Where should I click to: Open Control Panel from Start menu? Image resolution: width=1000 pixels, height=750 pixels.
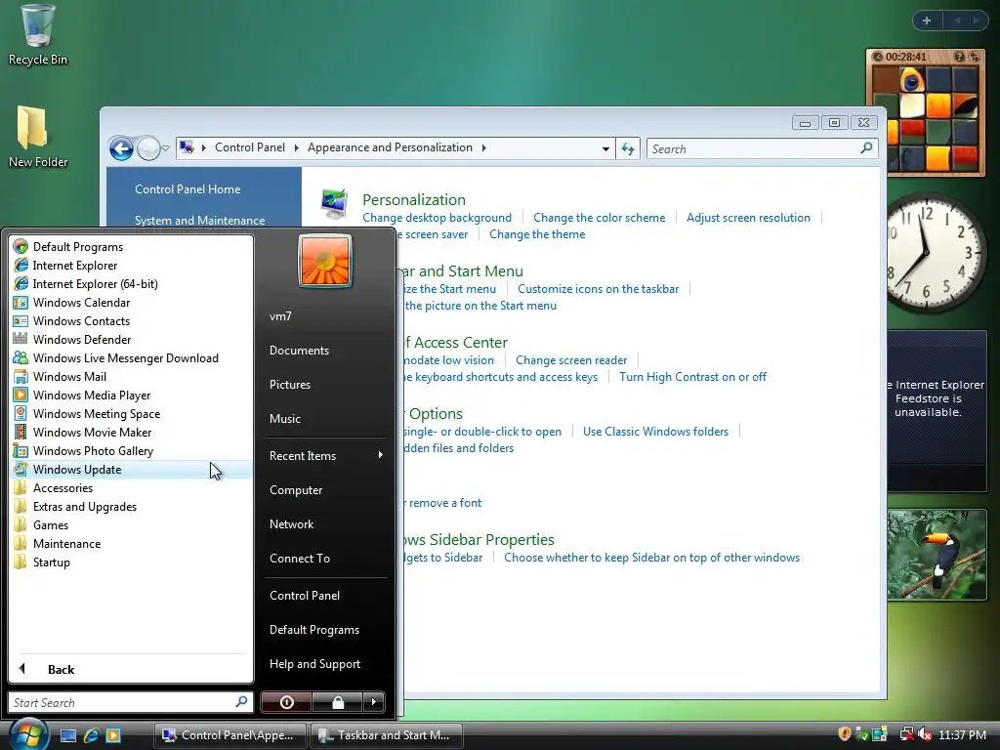point(305,595)
